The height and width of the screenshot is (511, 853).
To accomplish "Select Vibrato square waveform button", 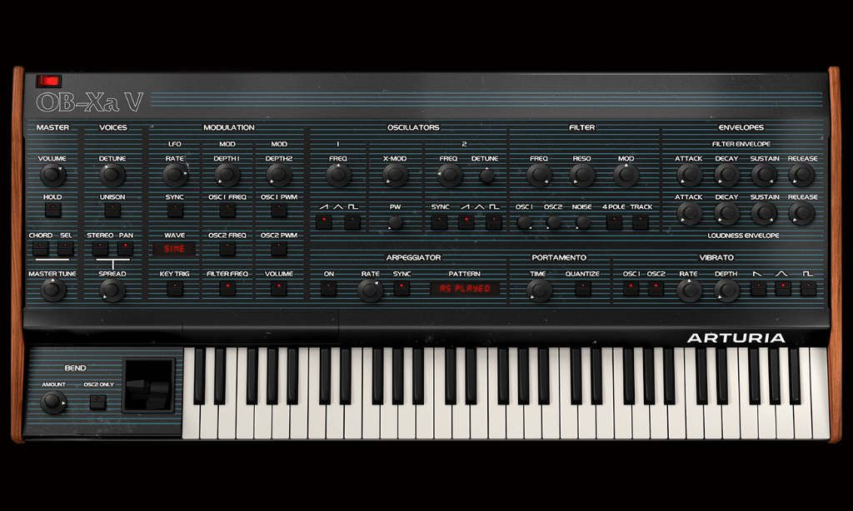I will click(x=808, y=289).
